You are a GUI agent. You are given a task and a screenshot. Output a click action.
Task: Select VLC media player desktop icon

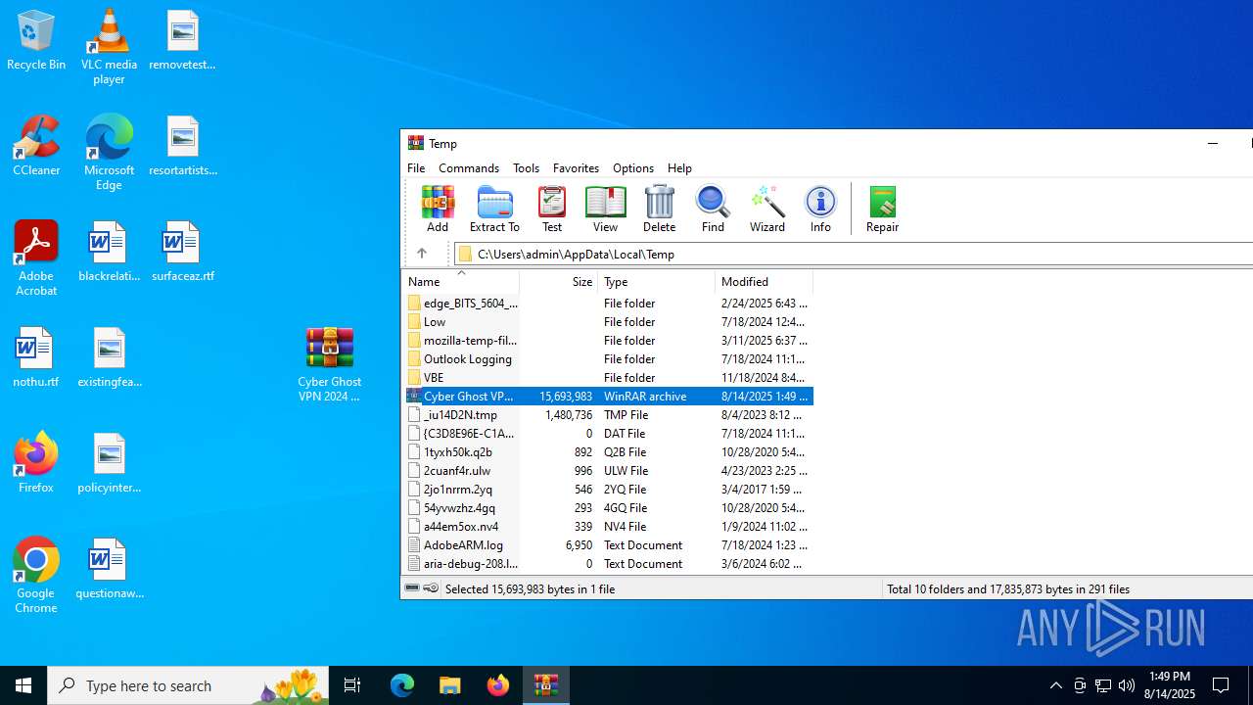109,47
